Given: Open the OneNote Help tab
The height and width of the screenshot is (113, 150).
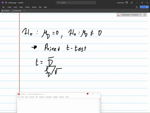Looking at the screenshot, I should pyautogui.click(x=45, y=7).
